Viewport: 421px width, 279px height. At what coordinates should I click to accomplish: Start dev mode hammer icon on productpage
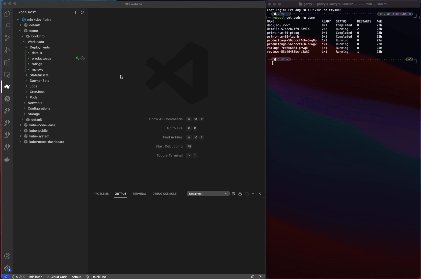coord(77,58)
